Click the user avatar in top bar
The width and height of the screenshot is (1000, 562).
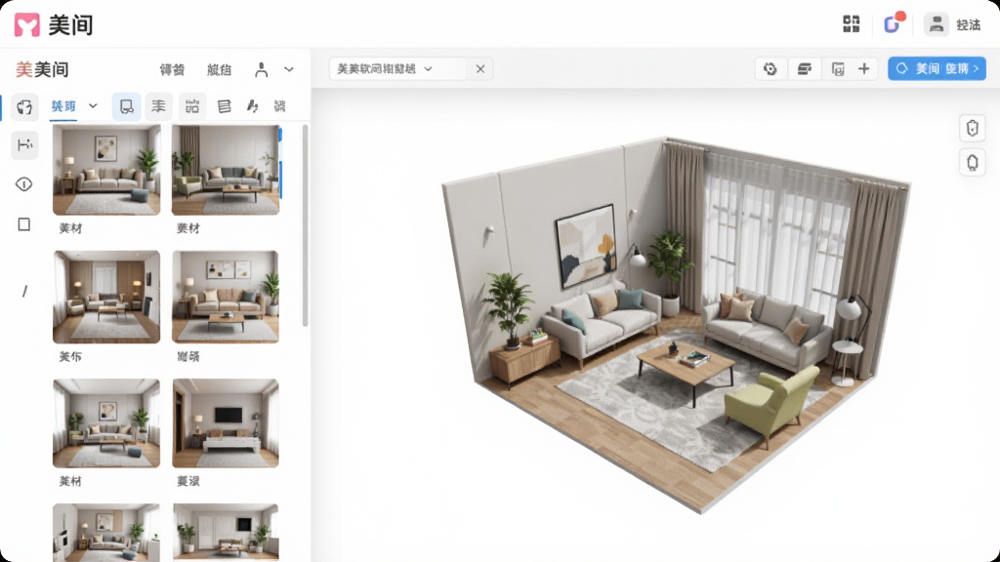click(937, 24)
